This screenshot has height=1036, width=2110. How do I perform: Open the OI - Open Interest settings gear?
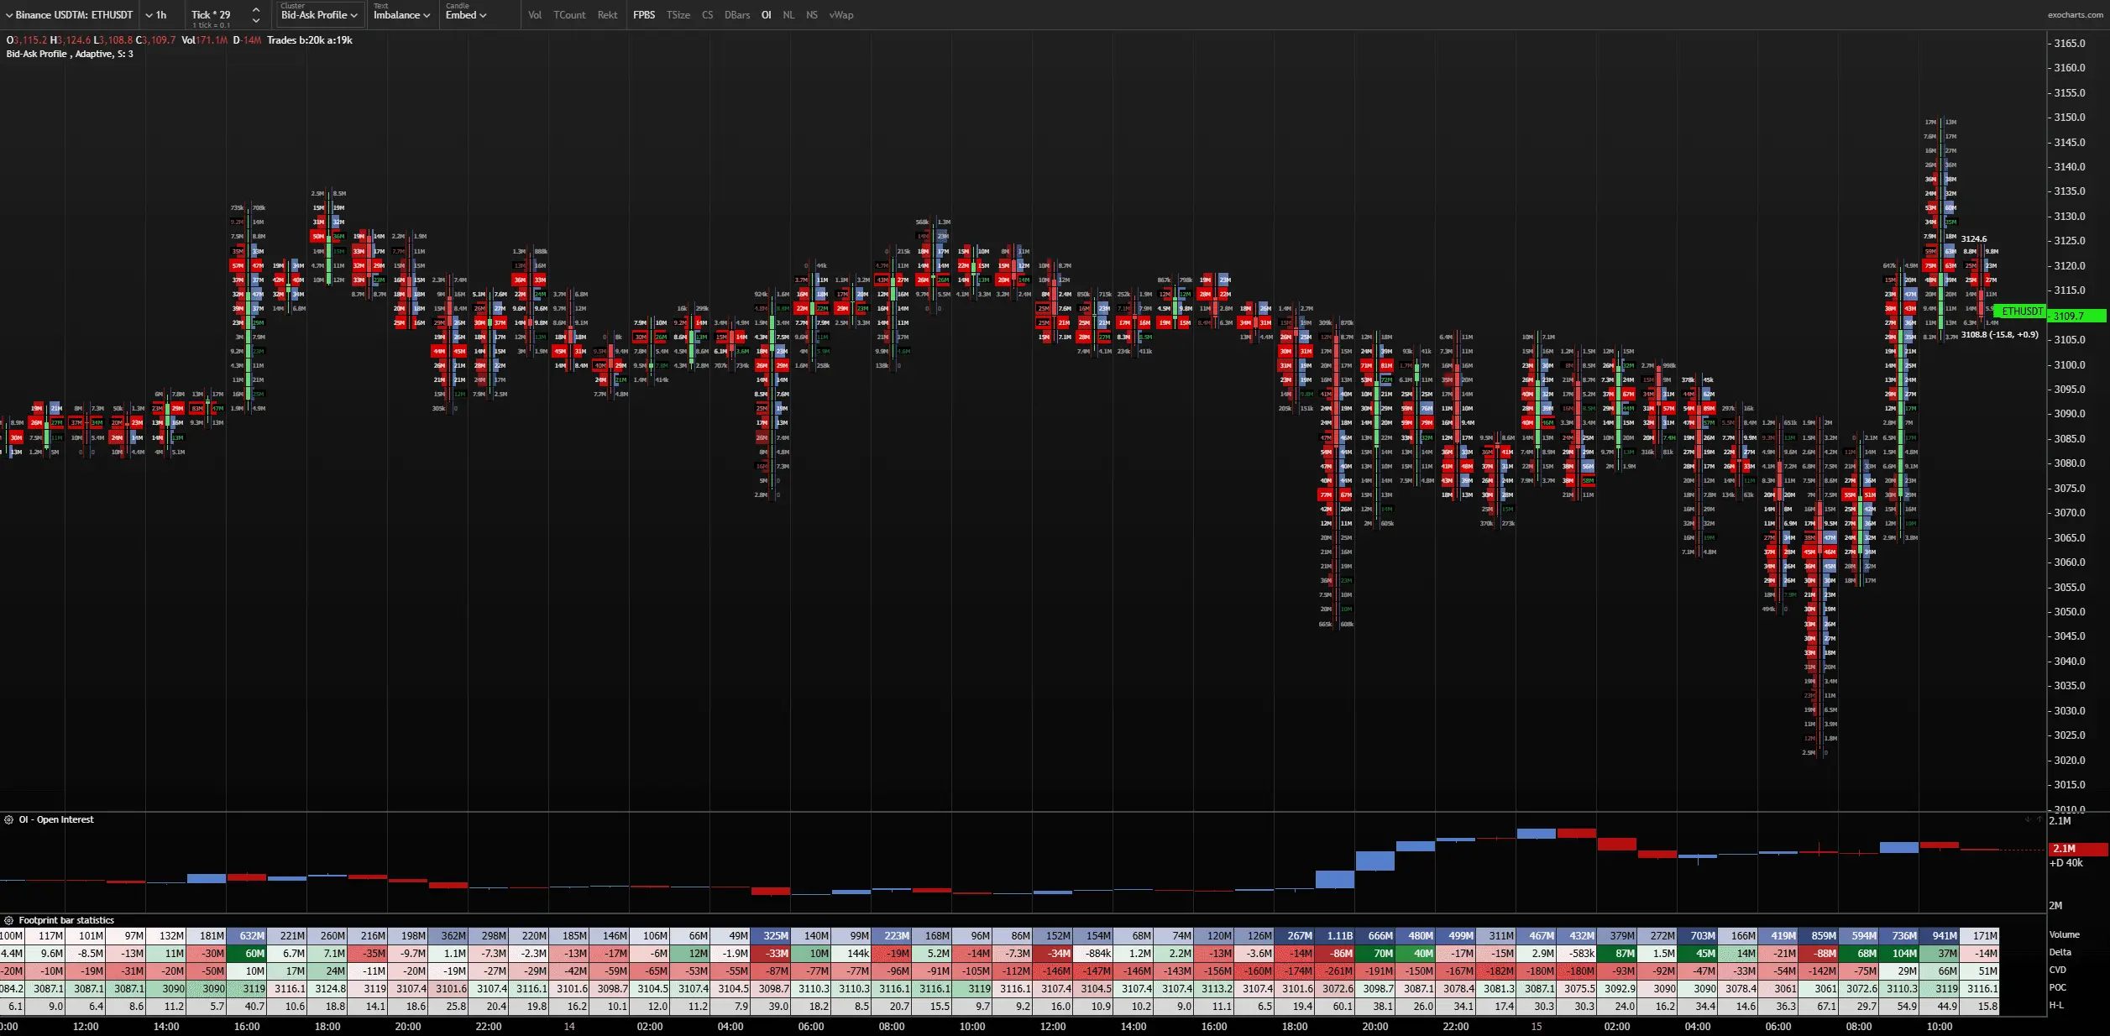pos(8,820)
